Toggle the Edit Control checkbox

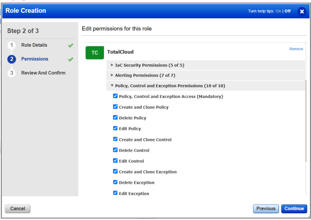coord(115,160)
